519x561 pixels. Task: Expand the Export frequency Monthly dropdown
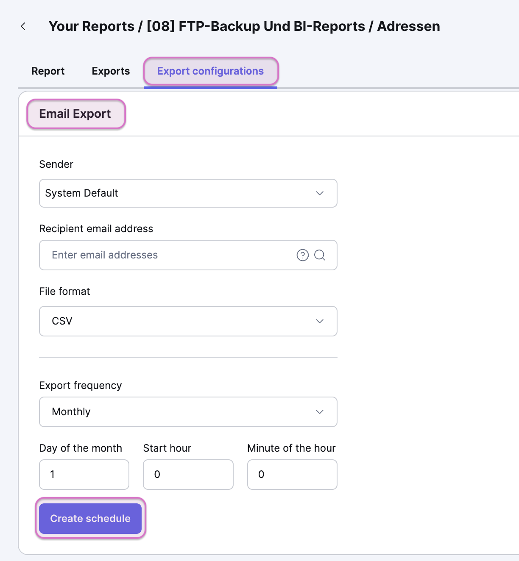point(188,412)
